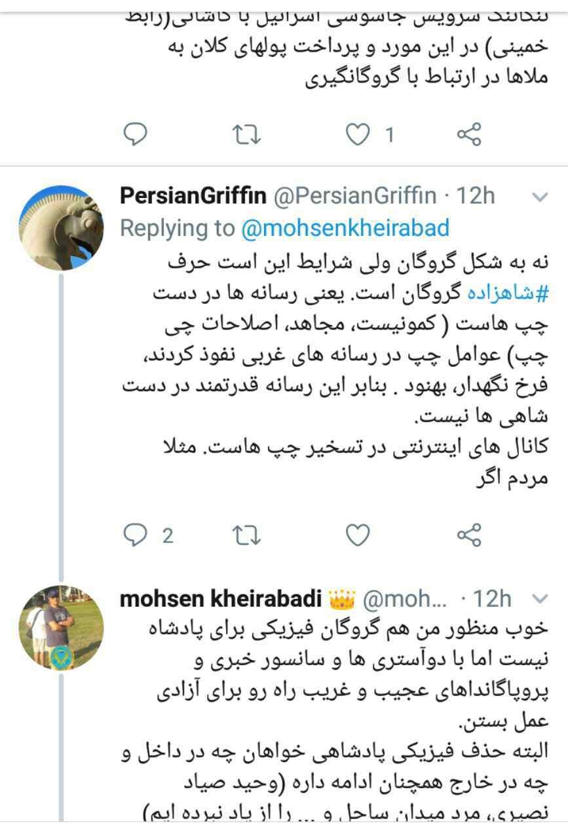Open options chevron on PersianGriffin's tweet
The height and width of the screenshot is (838, 568).
click(540, 197)
